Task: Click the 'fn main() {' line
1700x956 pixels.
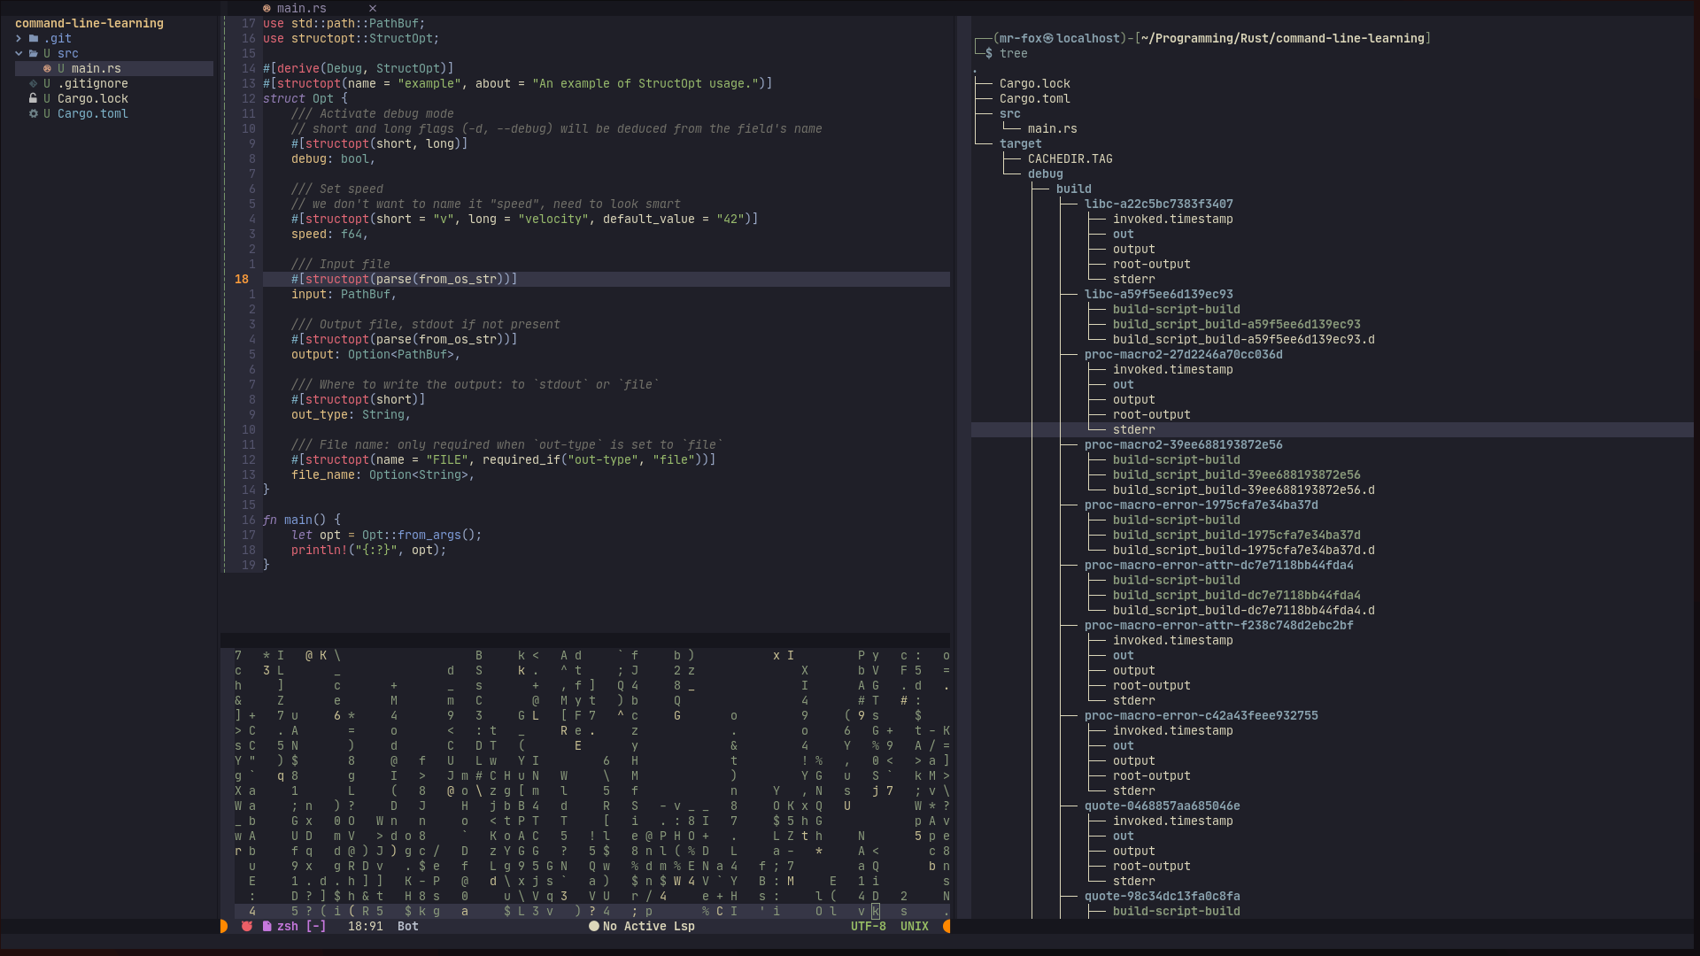Action: pyautogui.click(x=302, y=520)
